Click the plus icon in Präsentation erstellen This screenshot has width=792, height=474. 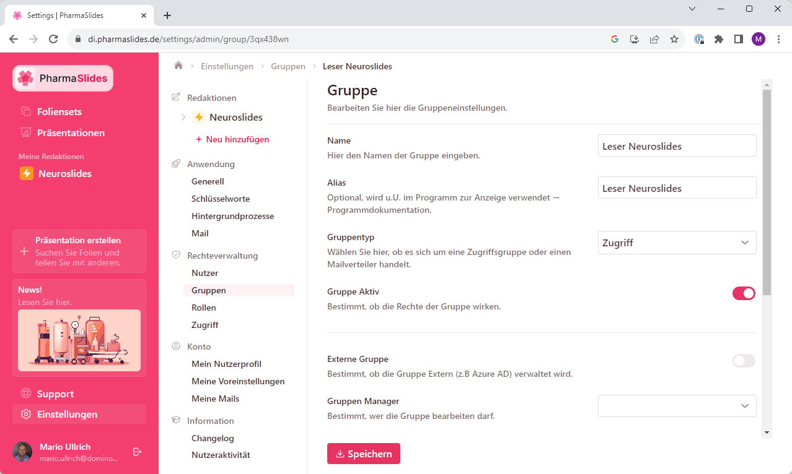pyautogui.click(x=24, y=251)
